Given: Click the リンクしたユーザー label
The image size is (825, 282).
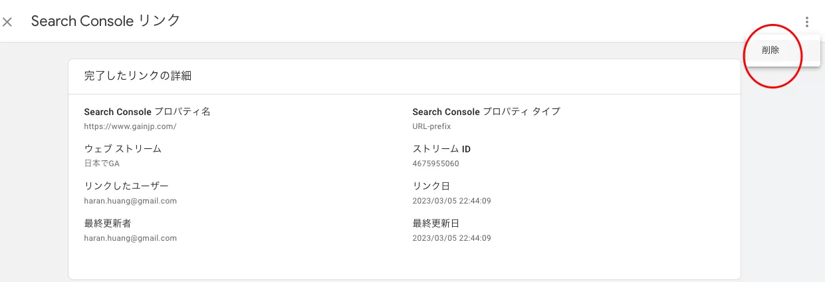Looking at the screenshot, I should point(126,186).
